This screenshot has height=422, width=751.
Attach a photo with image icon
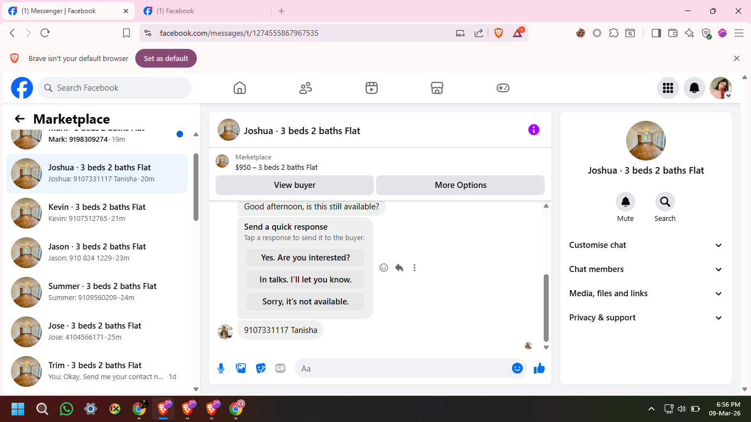[x=241, y=368]
